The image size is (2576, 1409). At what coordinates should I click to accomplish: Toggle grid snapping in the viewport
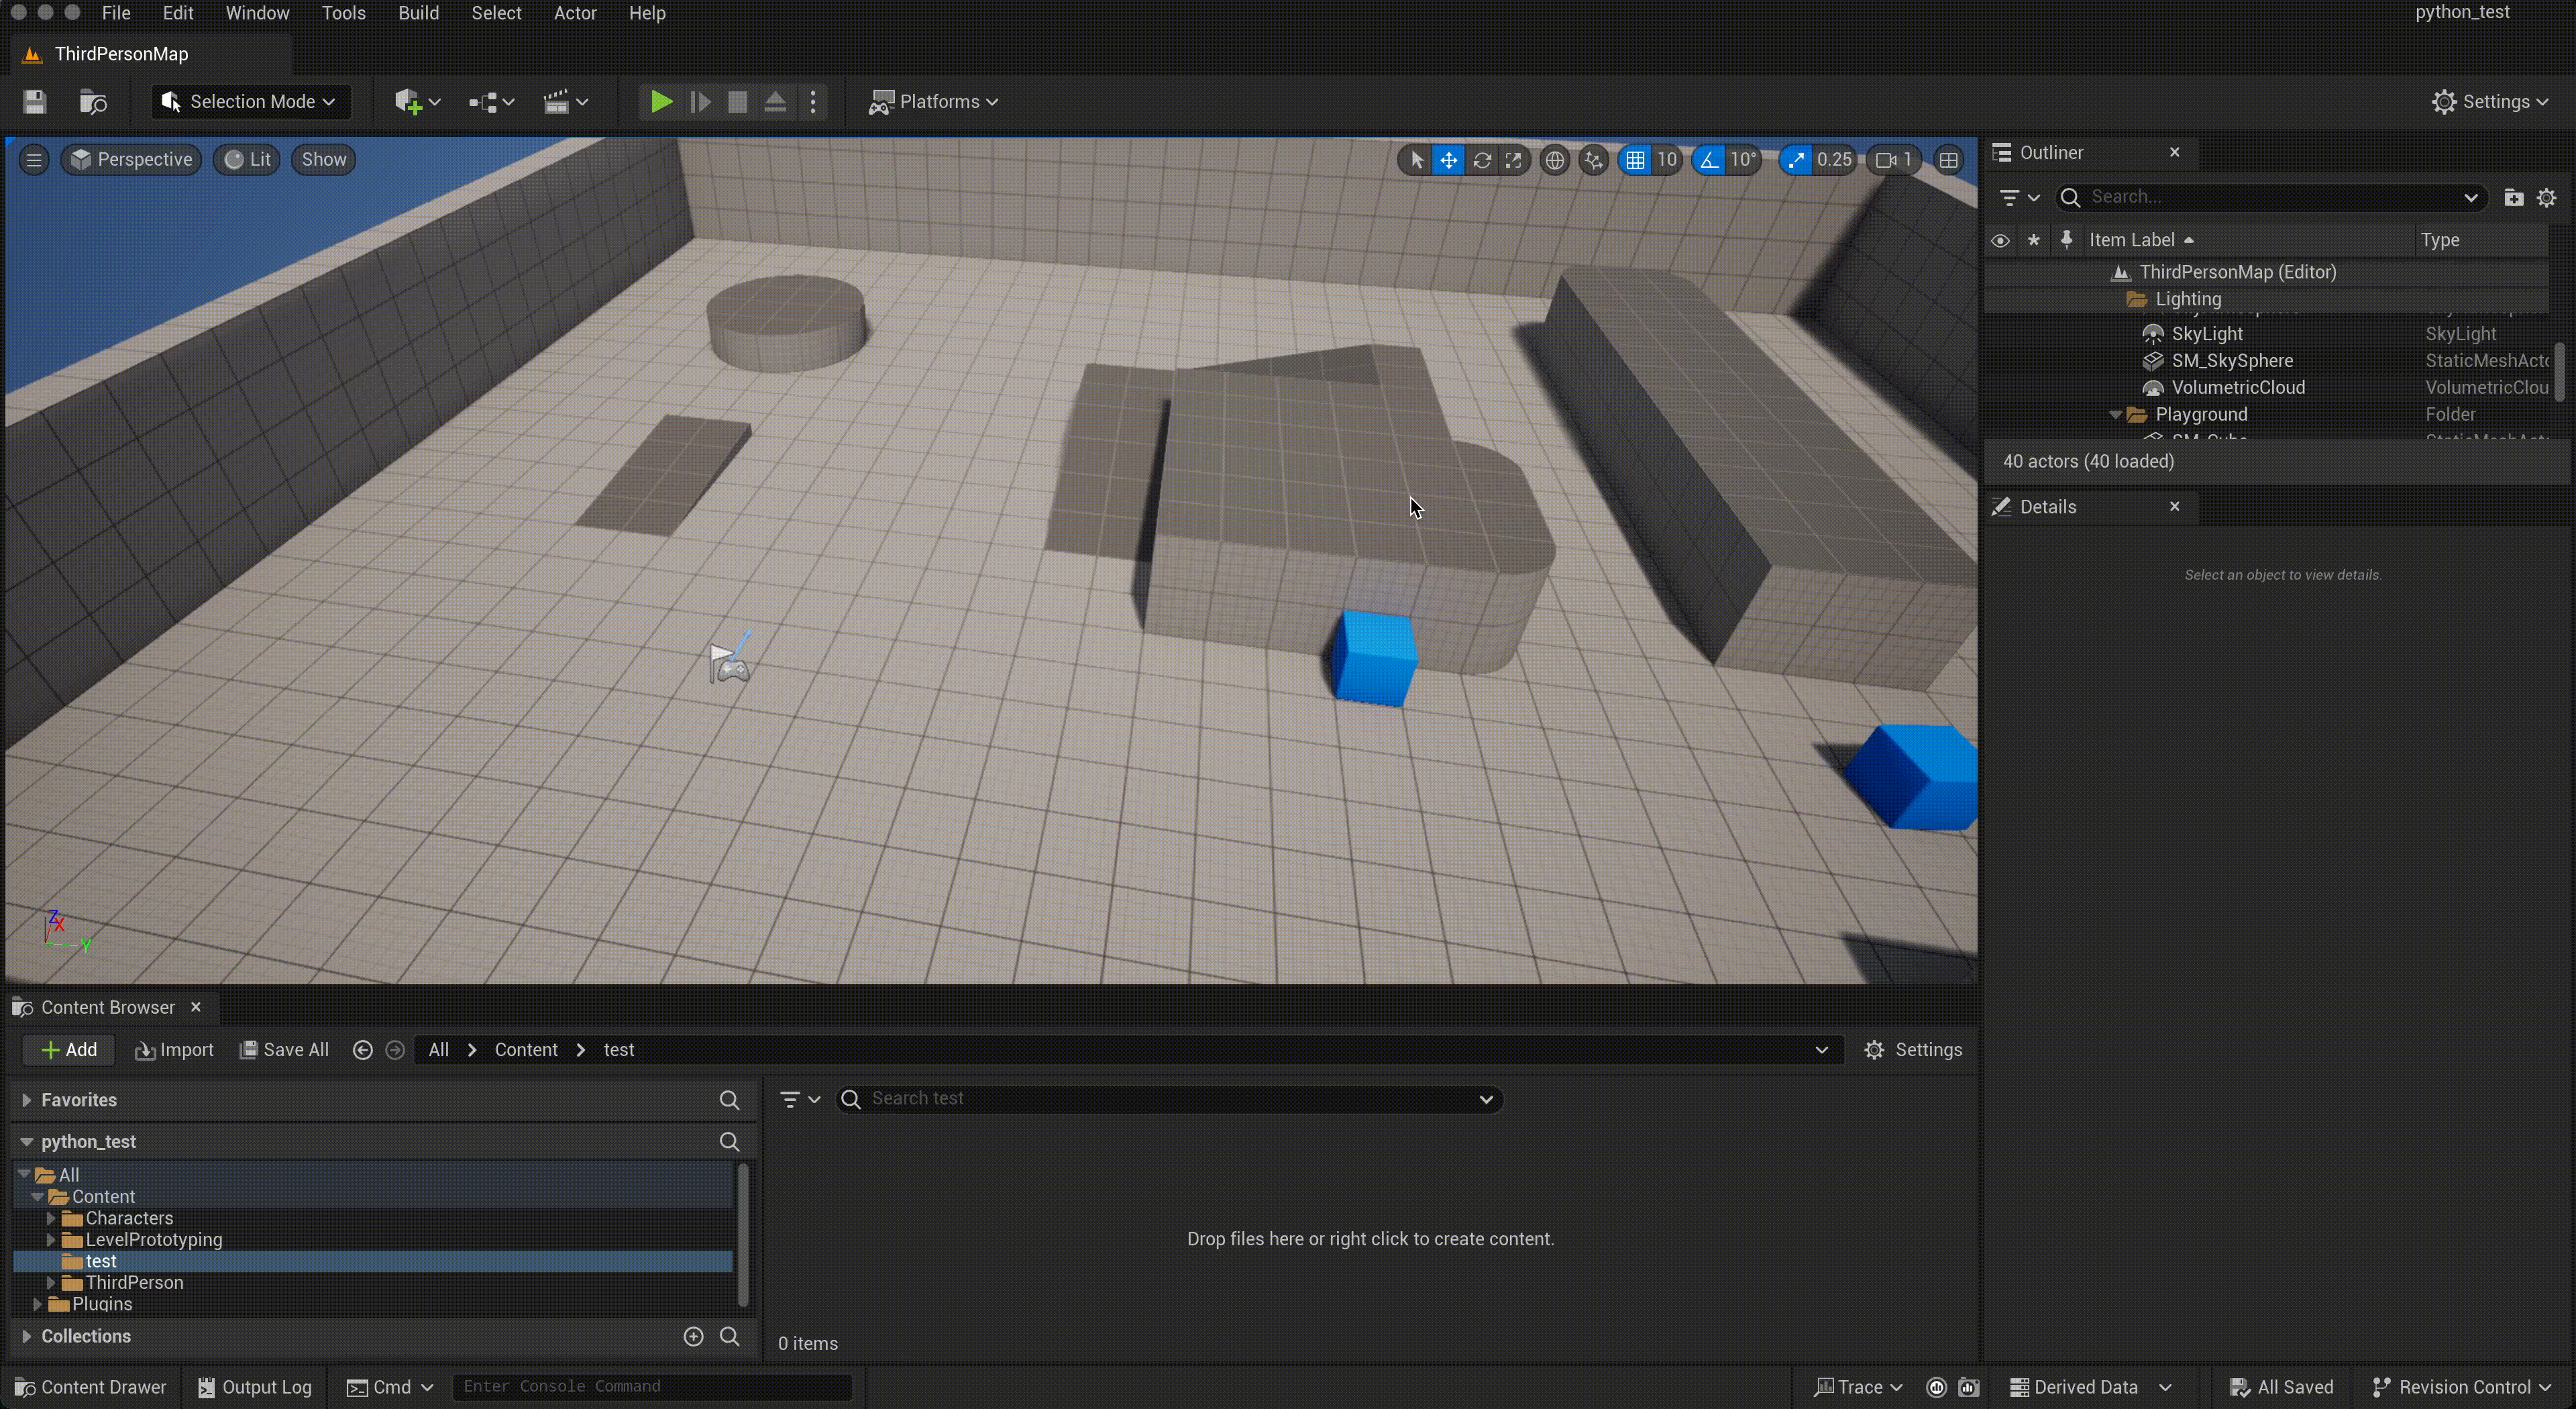[x=1635, y=160]
